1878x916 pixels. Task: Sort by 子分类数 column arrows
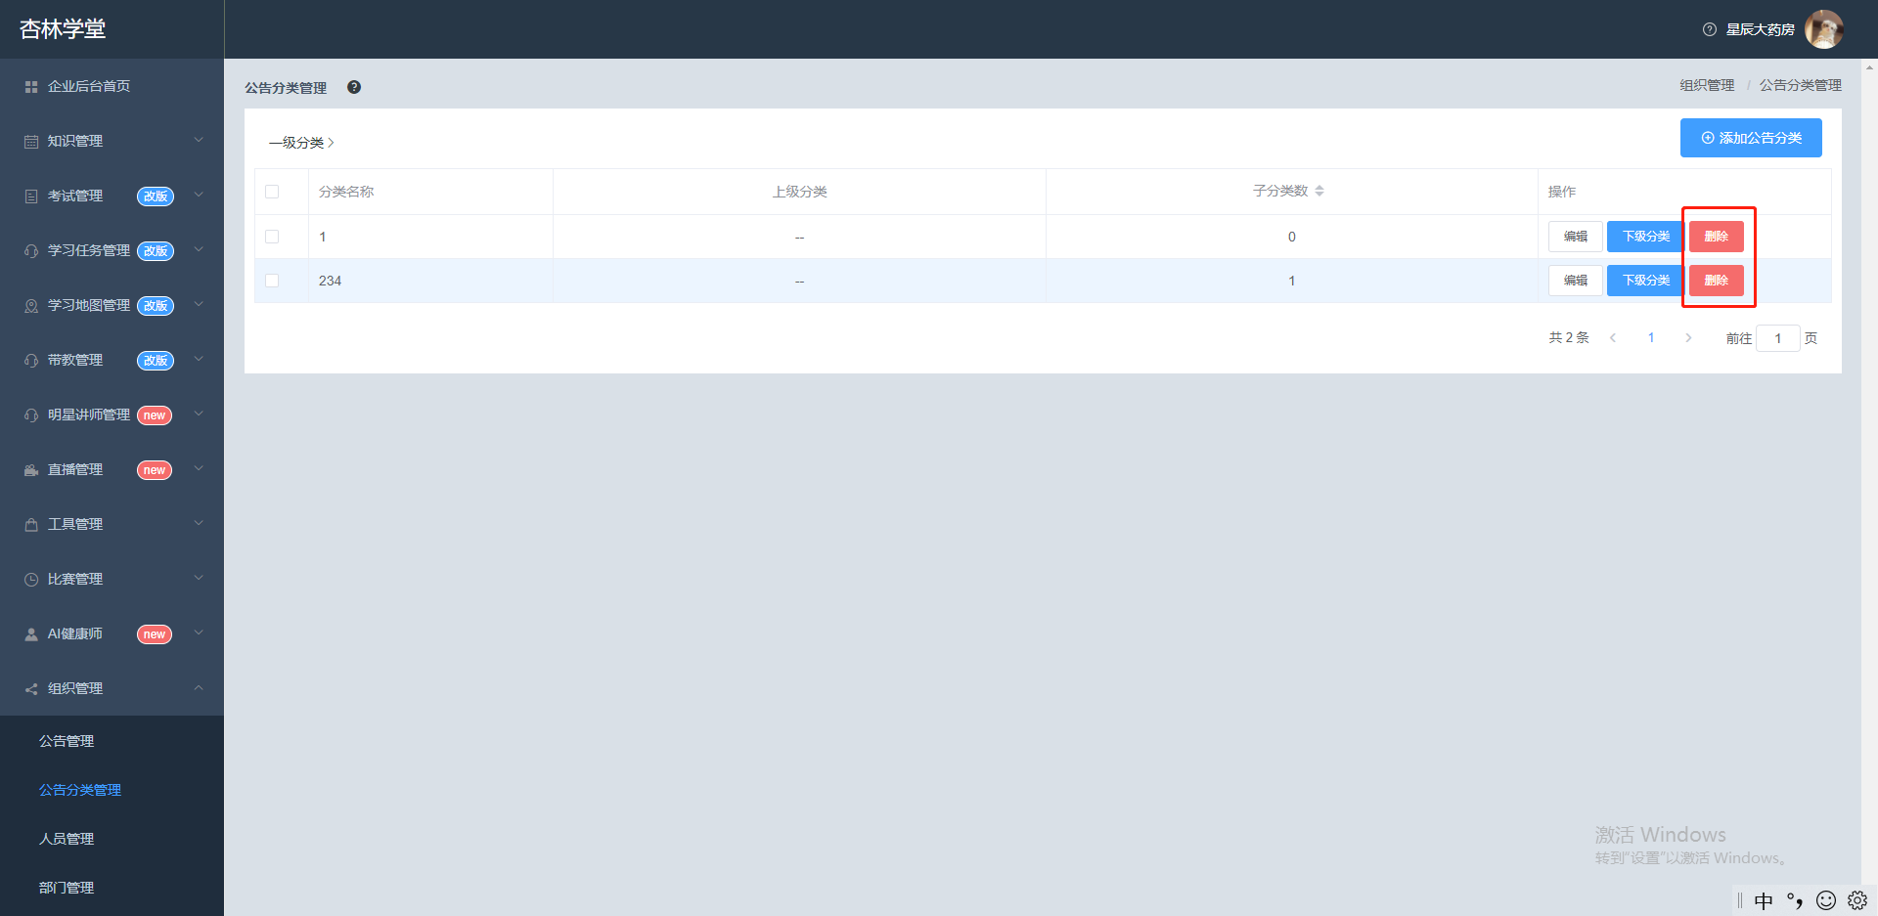(x=1319, y=191)
